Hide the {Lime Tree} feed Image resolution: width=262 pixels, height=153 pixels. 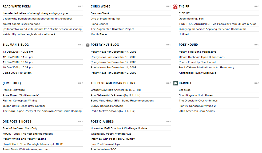point(81,83)
